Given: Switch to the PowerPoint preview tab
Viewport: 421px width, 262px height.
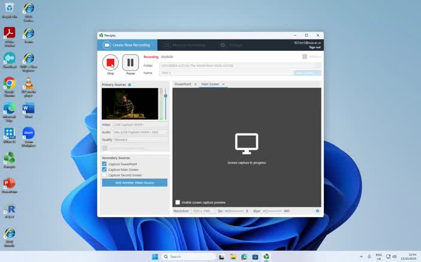Looking at the screenshot, I should coord(183,84).
